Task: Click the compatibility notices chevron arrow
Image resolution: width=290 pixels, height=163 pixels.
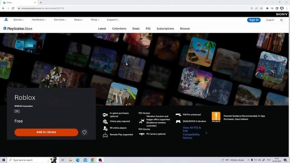Action: click(206, 133)
